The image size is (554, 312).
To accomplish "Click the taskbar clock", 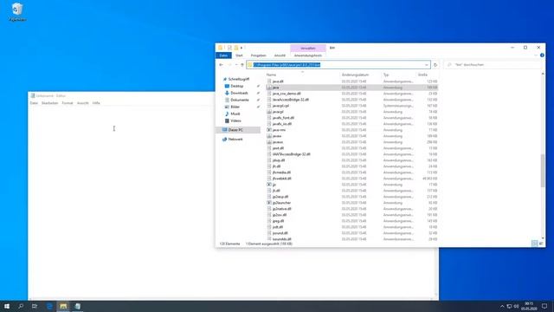I will 529,306.
